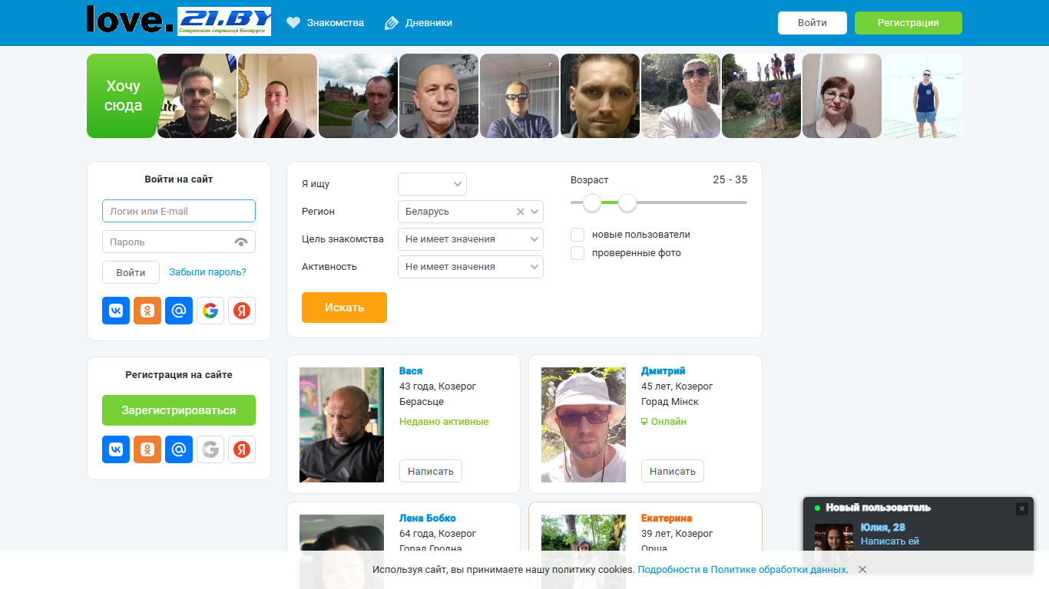Toggle password visibility eye icon
Screen dimensions: 1049x589
241,242
